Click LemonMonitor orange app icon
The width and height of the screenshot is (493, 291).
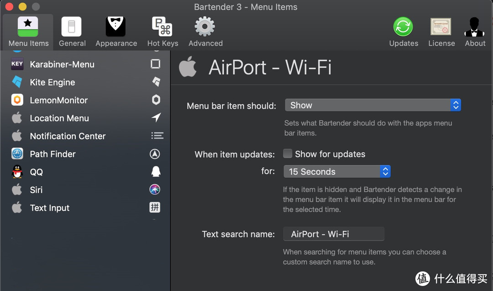point(17,100)
